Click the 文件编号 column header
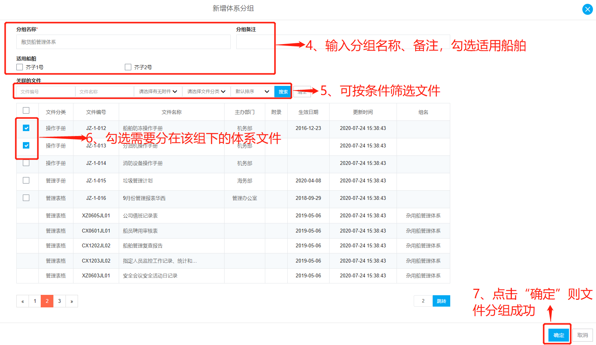Viewport: 596px width, 345px height. [x=96, y=112]
